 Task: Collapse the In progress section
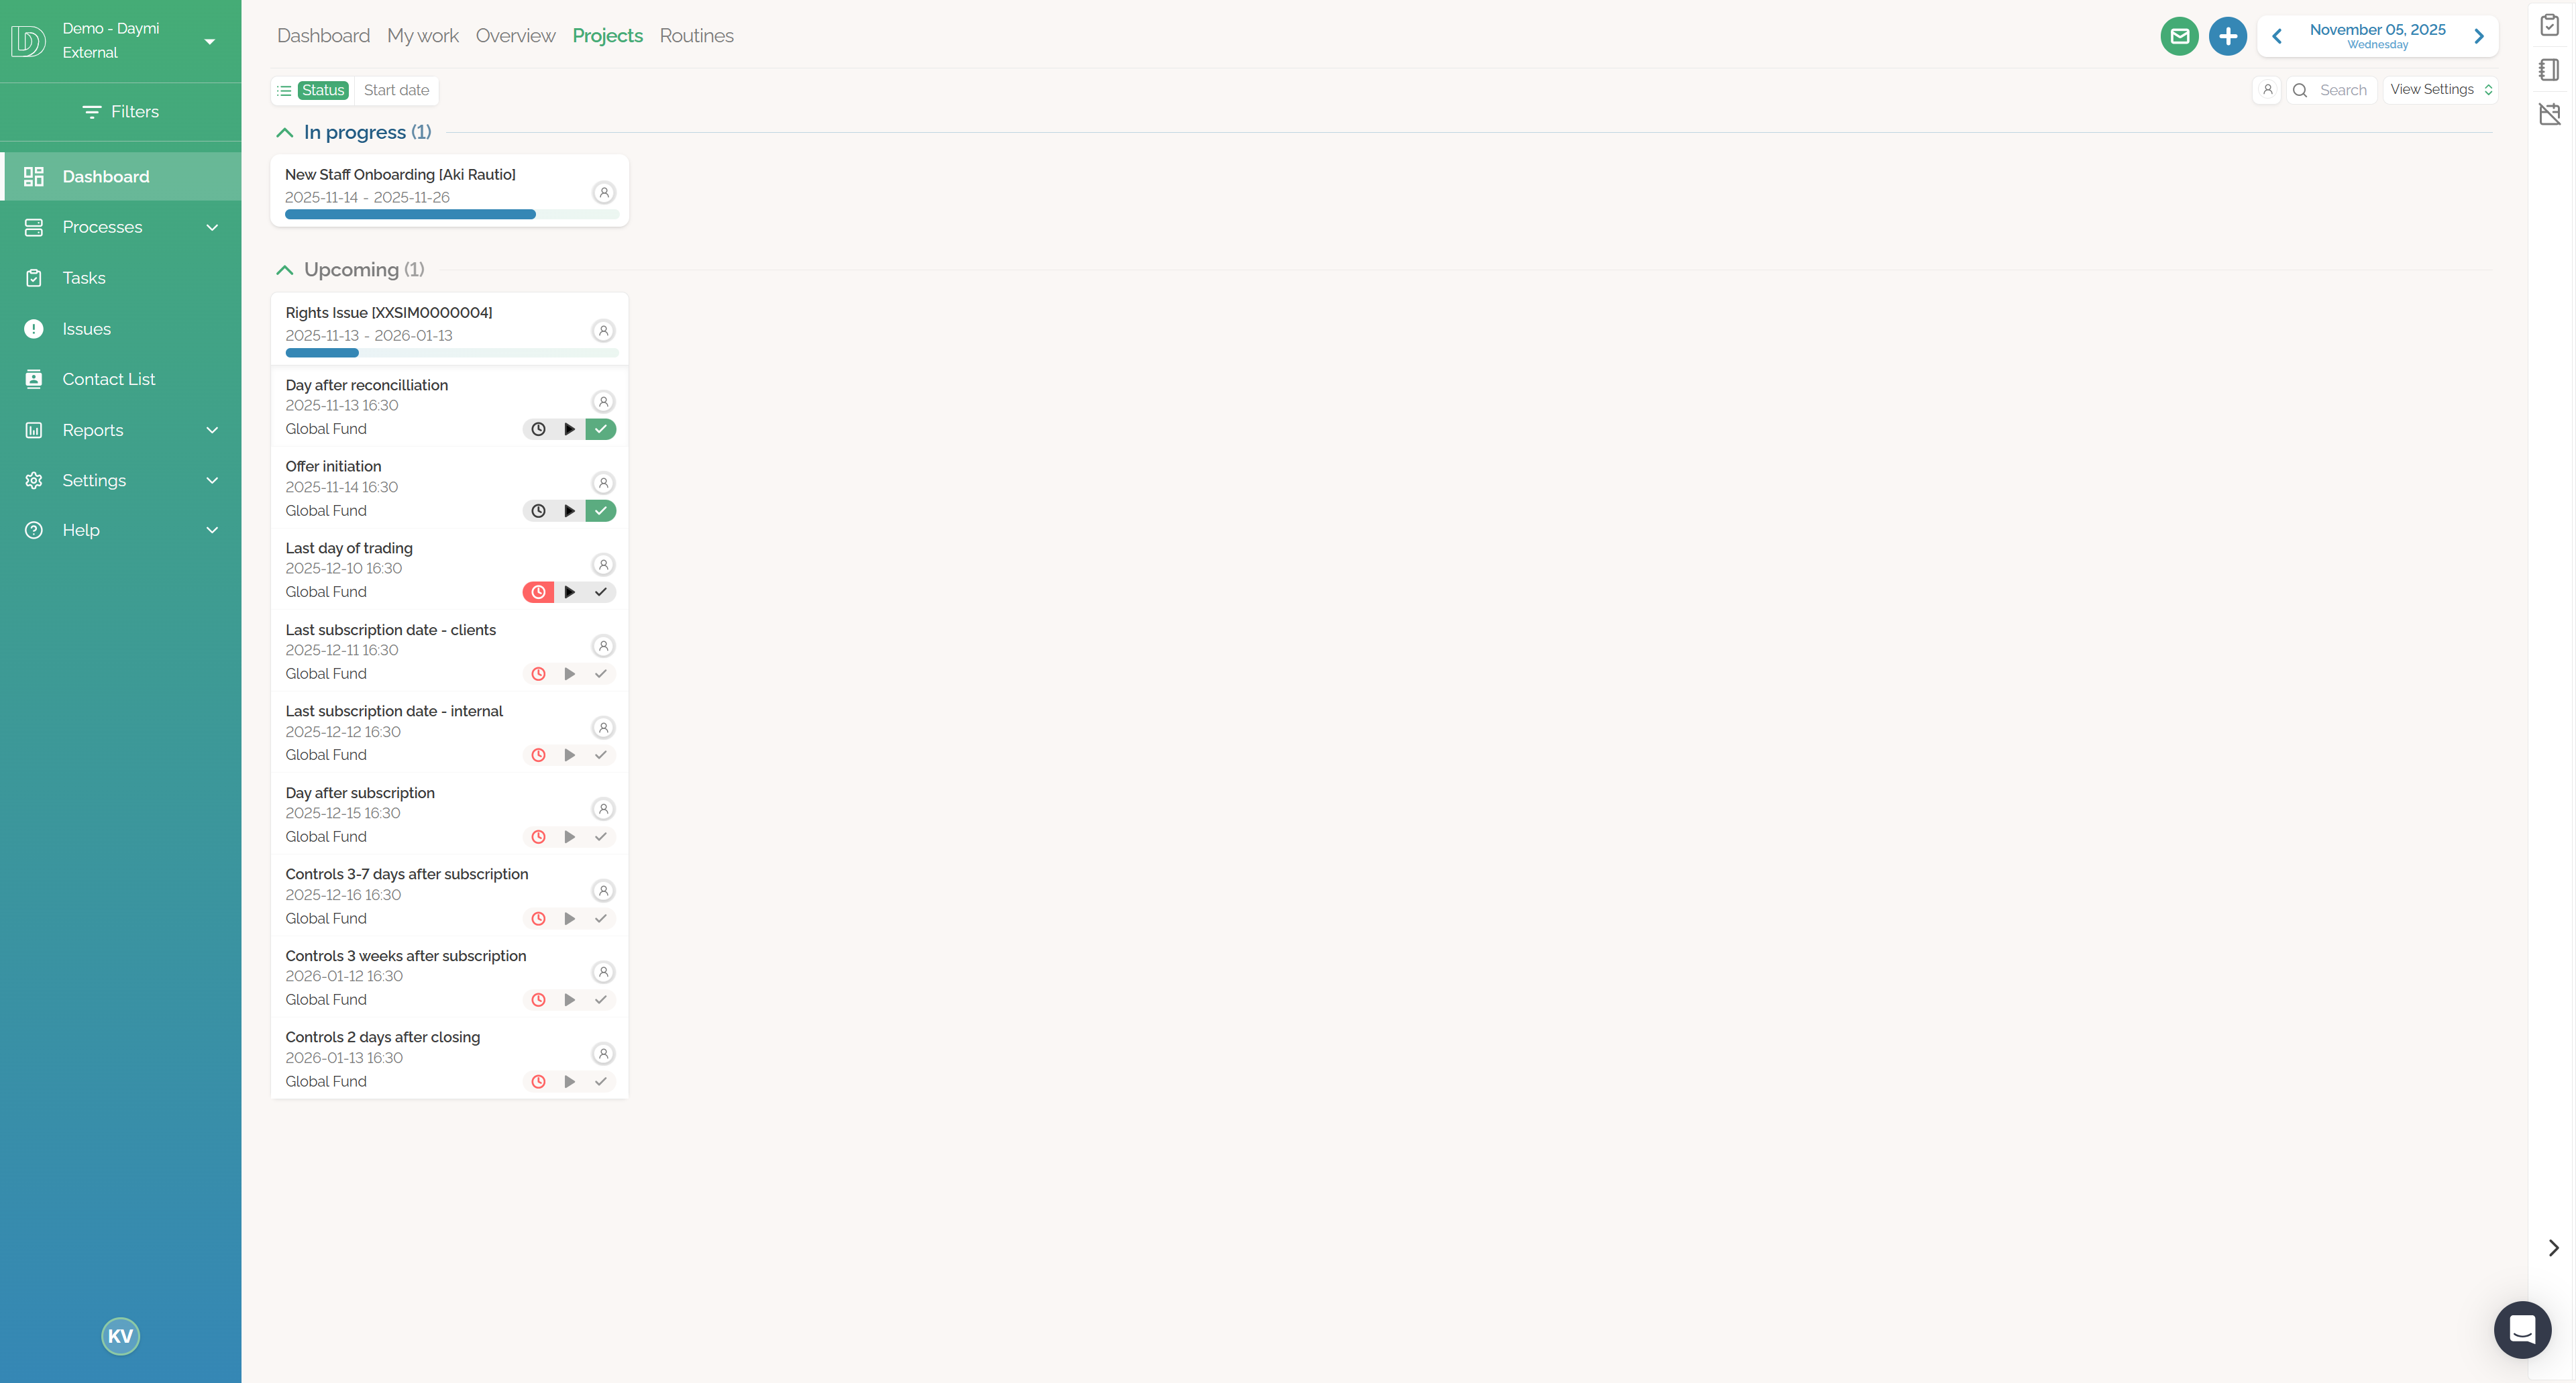click(x=285, y=133)
